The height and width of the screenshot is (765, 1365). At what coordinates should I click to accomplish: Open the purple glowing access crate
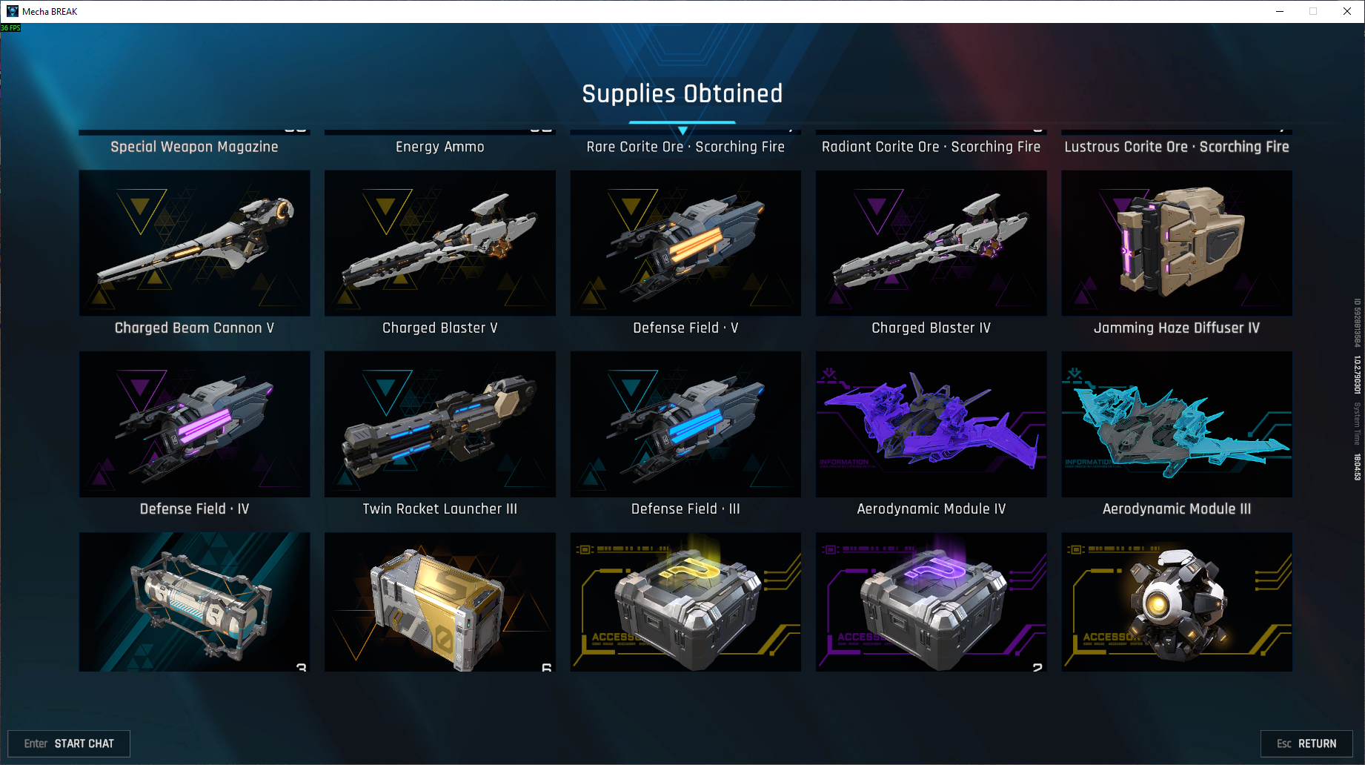(931, 602)
